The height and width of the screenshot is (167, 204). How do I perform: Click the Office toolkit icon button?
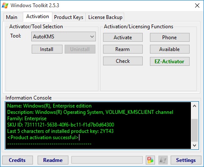pos(150,160)
